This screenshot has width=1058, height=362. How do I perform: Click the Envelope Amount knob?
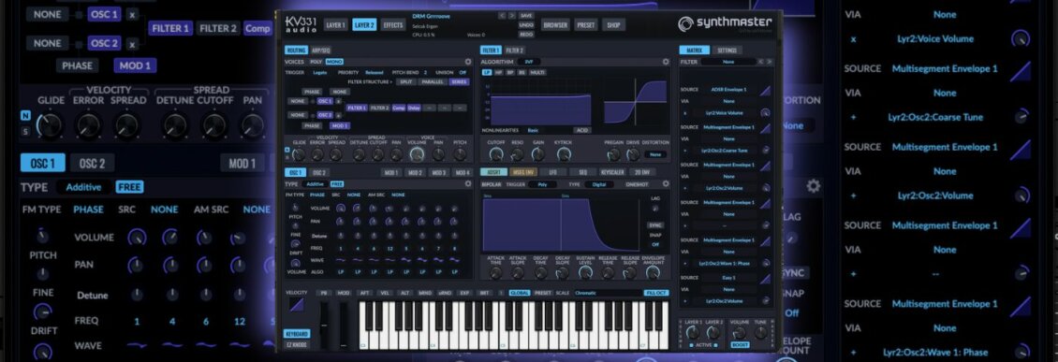click(653, 273)
